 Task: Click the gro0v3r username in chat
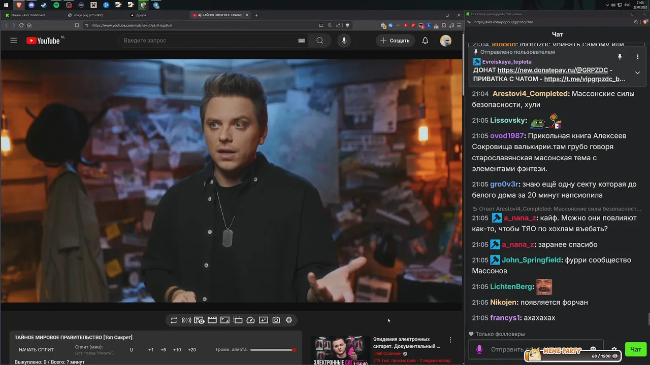coord(504,184)
